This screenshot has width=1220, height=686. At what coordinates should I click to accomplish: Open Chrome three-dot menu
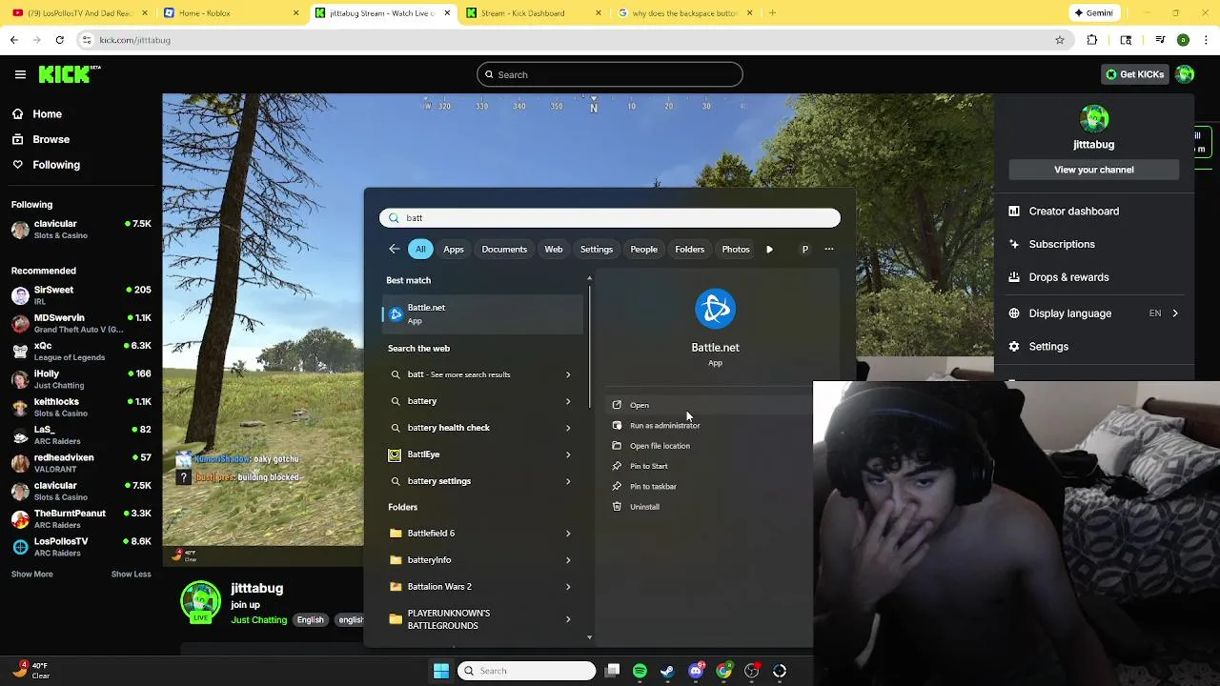click(1206, 40)
